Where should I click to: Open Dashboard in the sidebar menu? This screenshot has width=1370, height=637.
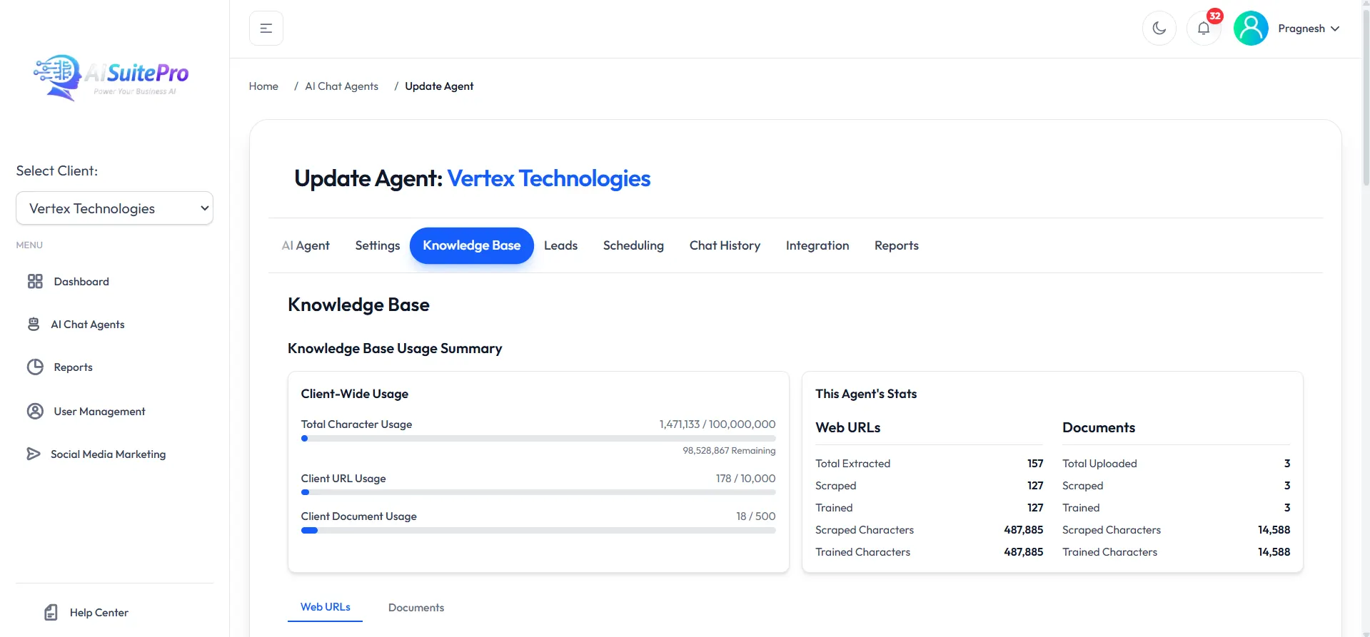tap(81, 282)
